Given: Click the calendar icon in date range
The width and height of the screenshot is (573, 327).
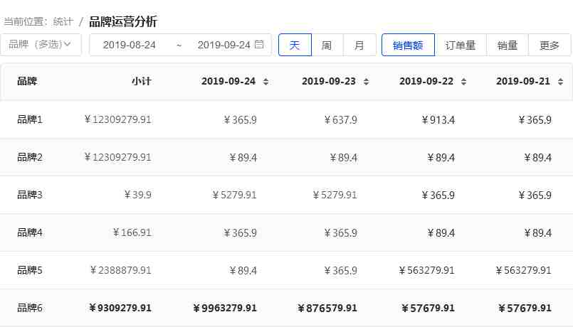Looking at the screenshot, I should pyautogui.click(x=260, y=45).
